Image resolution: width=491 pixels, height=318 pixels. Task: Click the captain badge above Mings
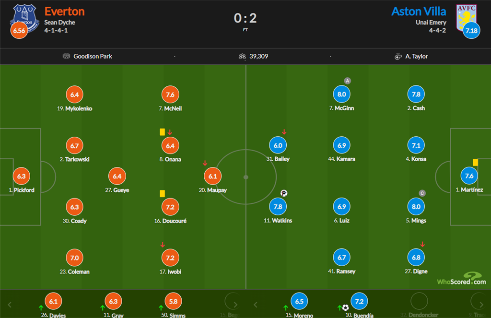click(422, 193)
